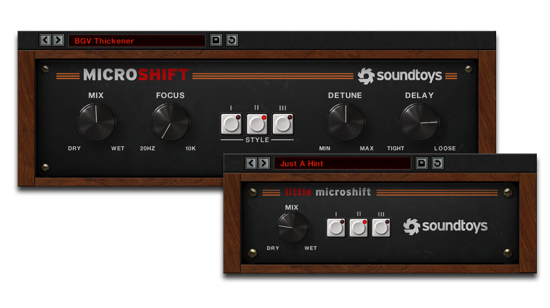Image resolution: width=550 pixels, height=308 pixels.
Task: Select Style II in Little MicroShift
Action: click(x=359, y=228)
